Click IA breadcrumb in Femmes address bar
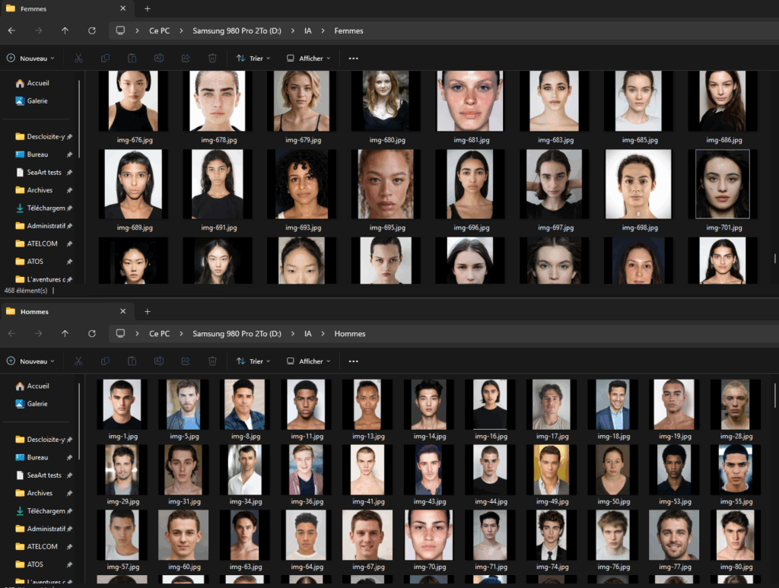Screen dimensions: 779x588 click(308, 31)
